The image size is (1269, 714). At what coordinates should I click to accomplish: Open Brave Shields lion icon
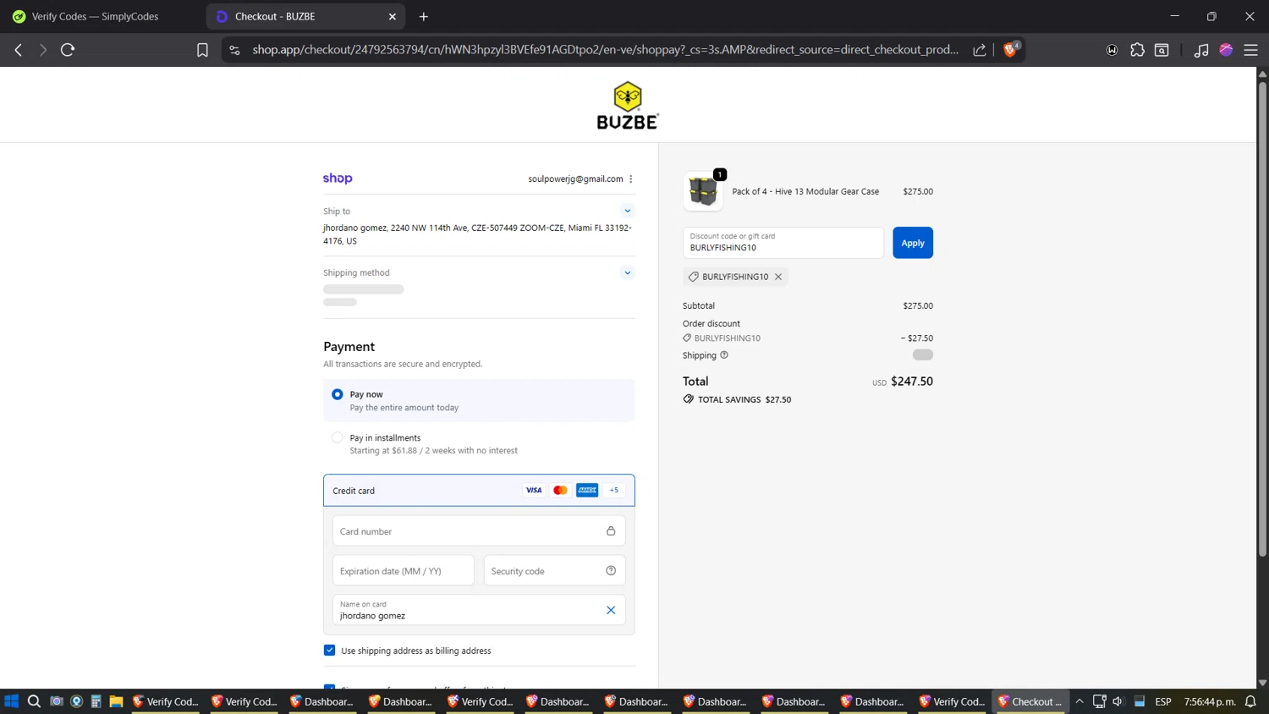click(x=1010, y=49)
